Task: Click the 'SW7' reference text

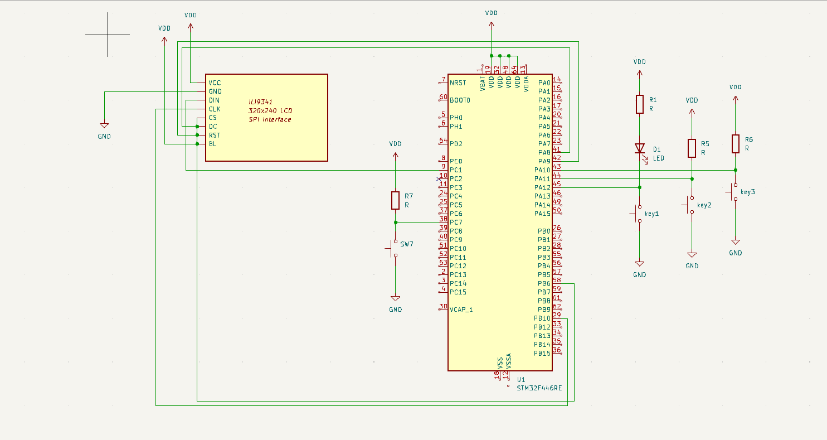Action: pos(406,243)
